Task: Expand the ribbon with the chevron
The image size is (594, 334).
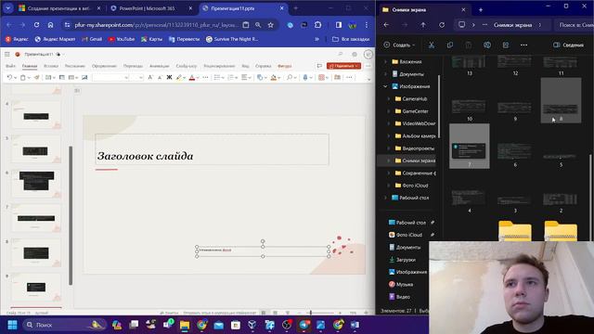Action: pos(368,79)
